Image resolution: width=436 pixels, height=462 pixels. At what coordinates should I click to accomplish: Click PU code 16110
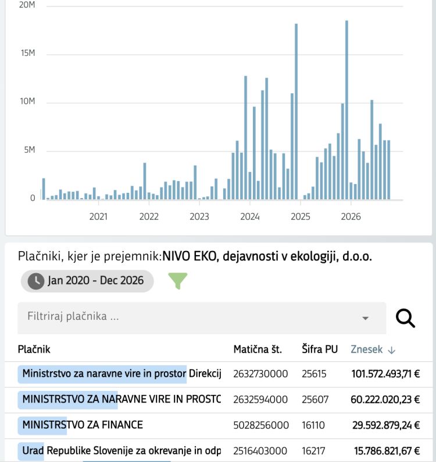click(313, 425)
